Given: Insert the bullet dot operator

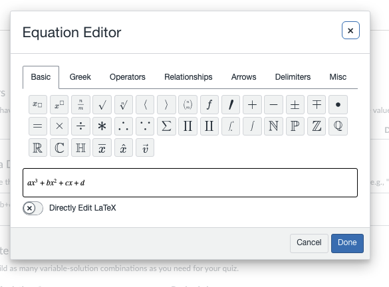Looking at the screenshot, I should point(338,104).
